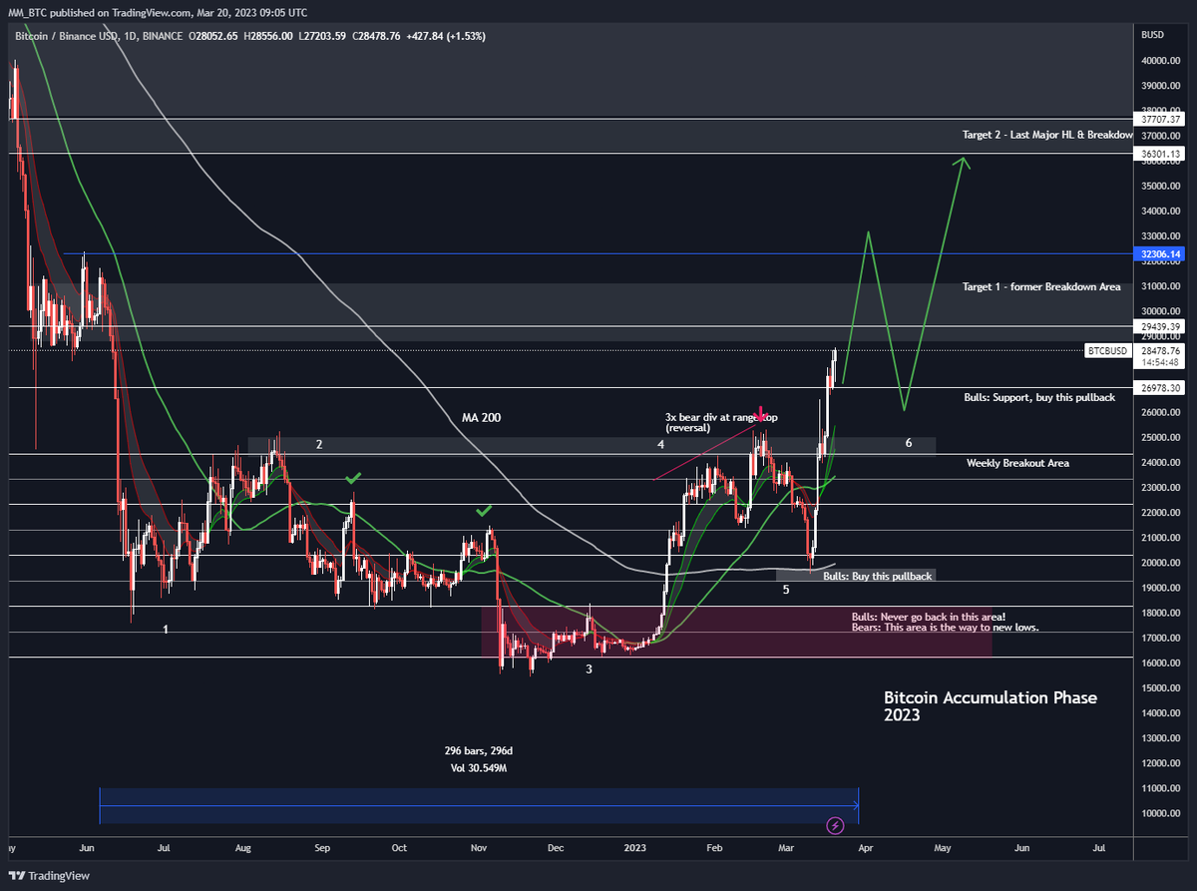Click the purple lightning bolt icon on time axis
This screenshot has width=1197, height=891.
pyautogui.click(x=836, y=825)
